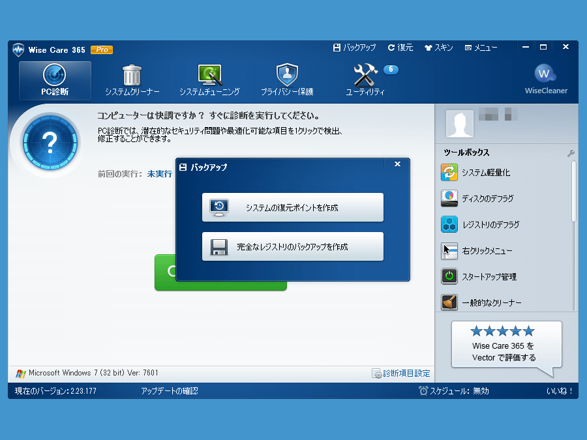
Task: Open the toolbox wrench settings icon
Action: [571, 153]
